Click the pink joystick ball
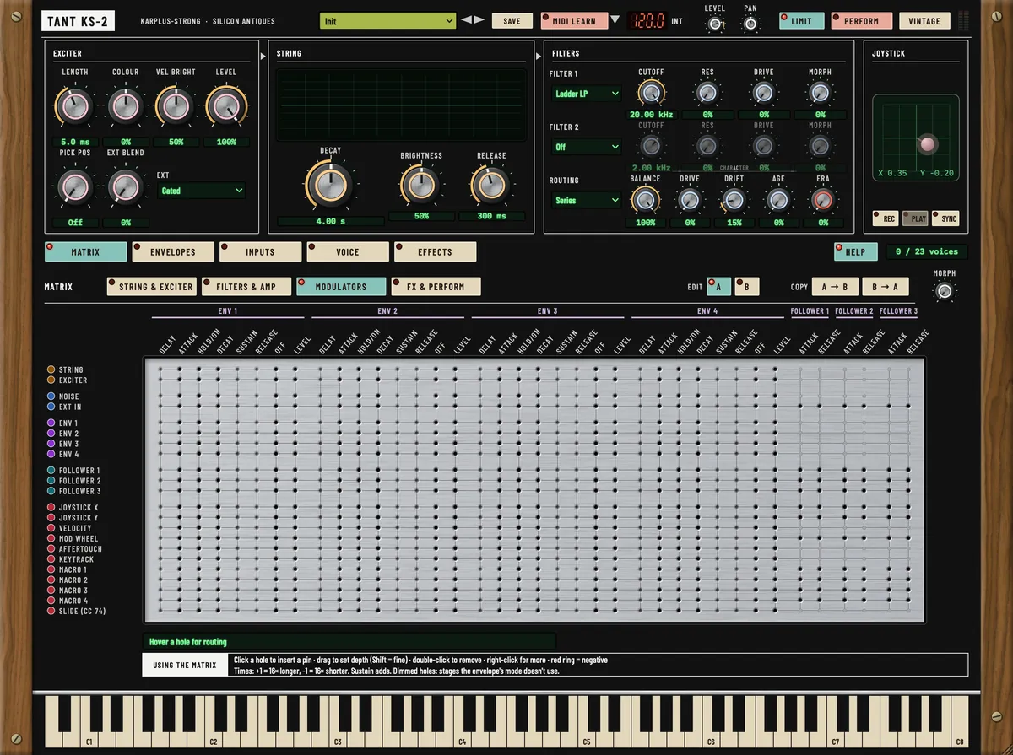The height and width of the screenshot is (755, 1013). [x=927, y=144]
